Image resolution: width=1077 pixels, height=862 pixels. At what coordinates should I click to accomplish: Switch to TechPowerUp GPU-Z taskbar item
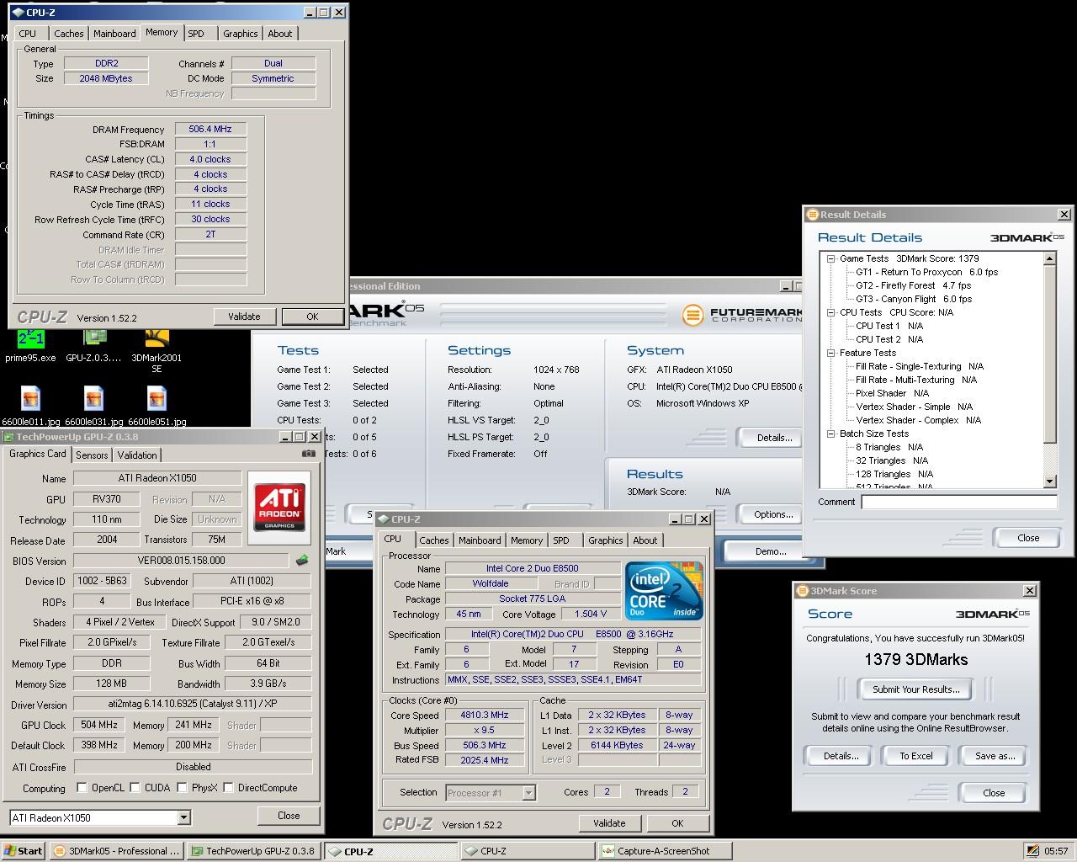pyautogui.click(x=254, y=851)
